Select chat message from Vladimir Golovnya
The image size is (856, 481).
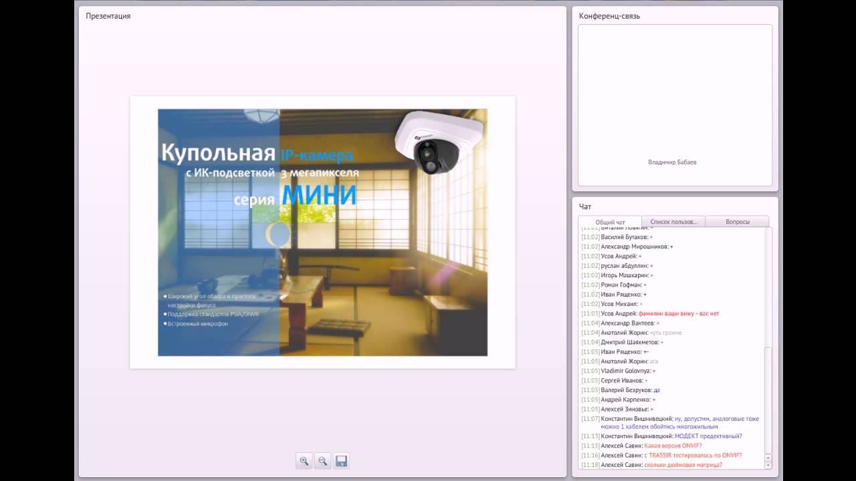click(619, 371)
